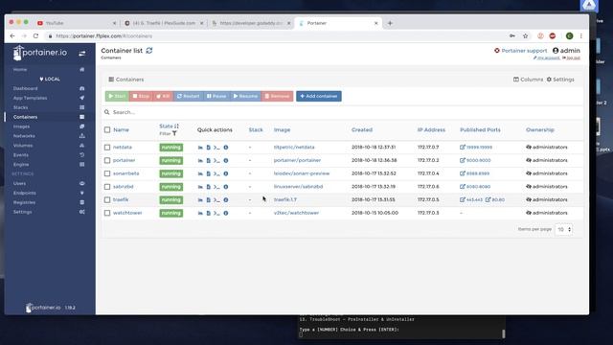
Task: Click the Stop button
Action: click(141, 96)
